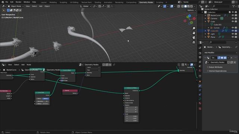Open the View Layer properties tab icon

[x=200, y=62]
